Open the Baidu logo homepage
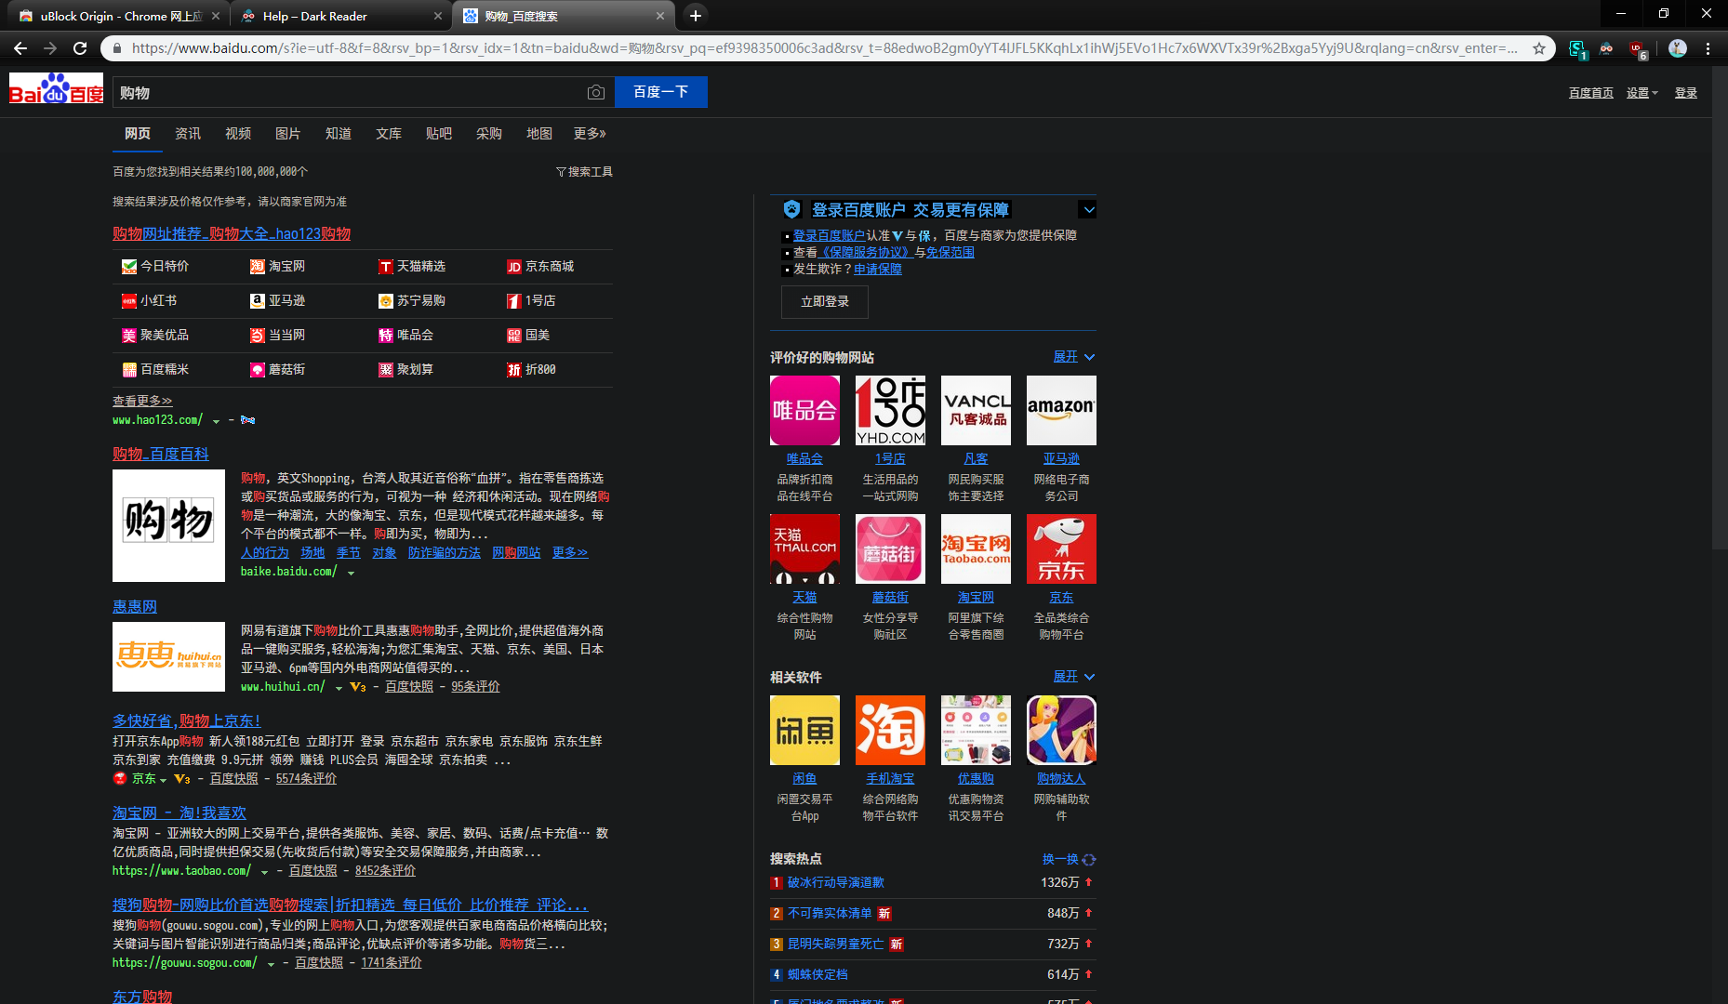Screen dimensions: 1728x1004 [56, 88]
